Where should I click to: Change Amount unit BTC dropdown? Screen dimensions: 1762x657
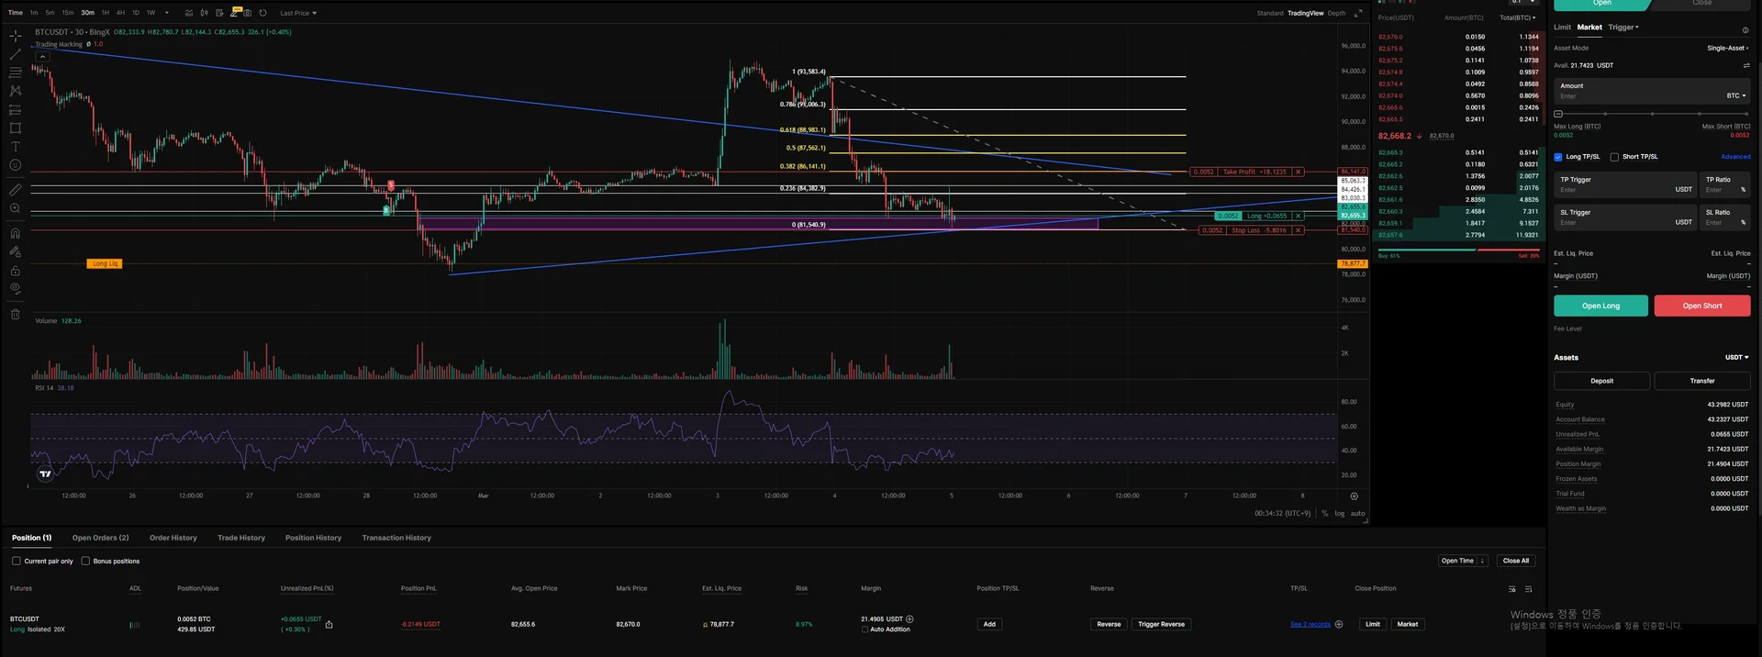(1736, 95)
